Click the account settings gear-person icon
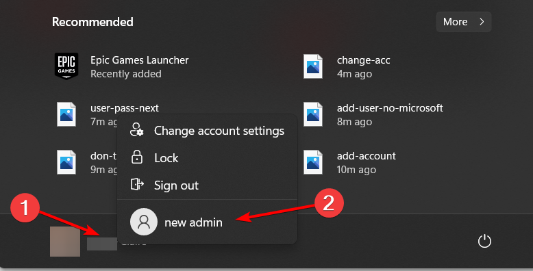This screenshot has width=533, height=271. (137, 130)
